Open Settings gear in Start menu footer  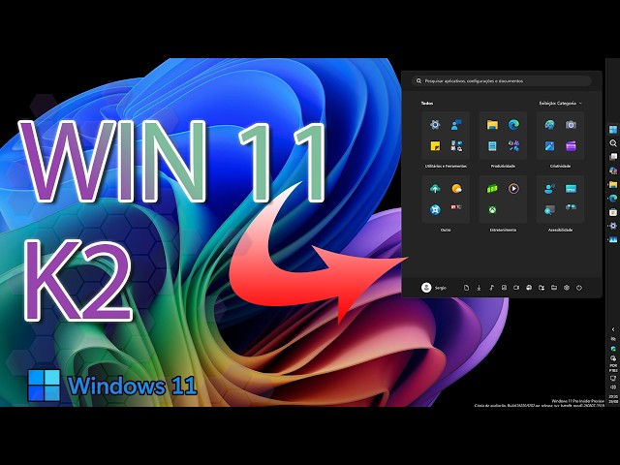(567, 288)
